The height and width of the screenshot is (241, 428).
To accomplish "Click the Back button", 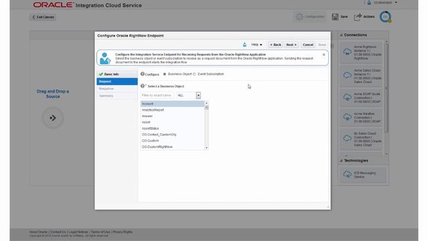I will point(276,45).
